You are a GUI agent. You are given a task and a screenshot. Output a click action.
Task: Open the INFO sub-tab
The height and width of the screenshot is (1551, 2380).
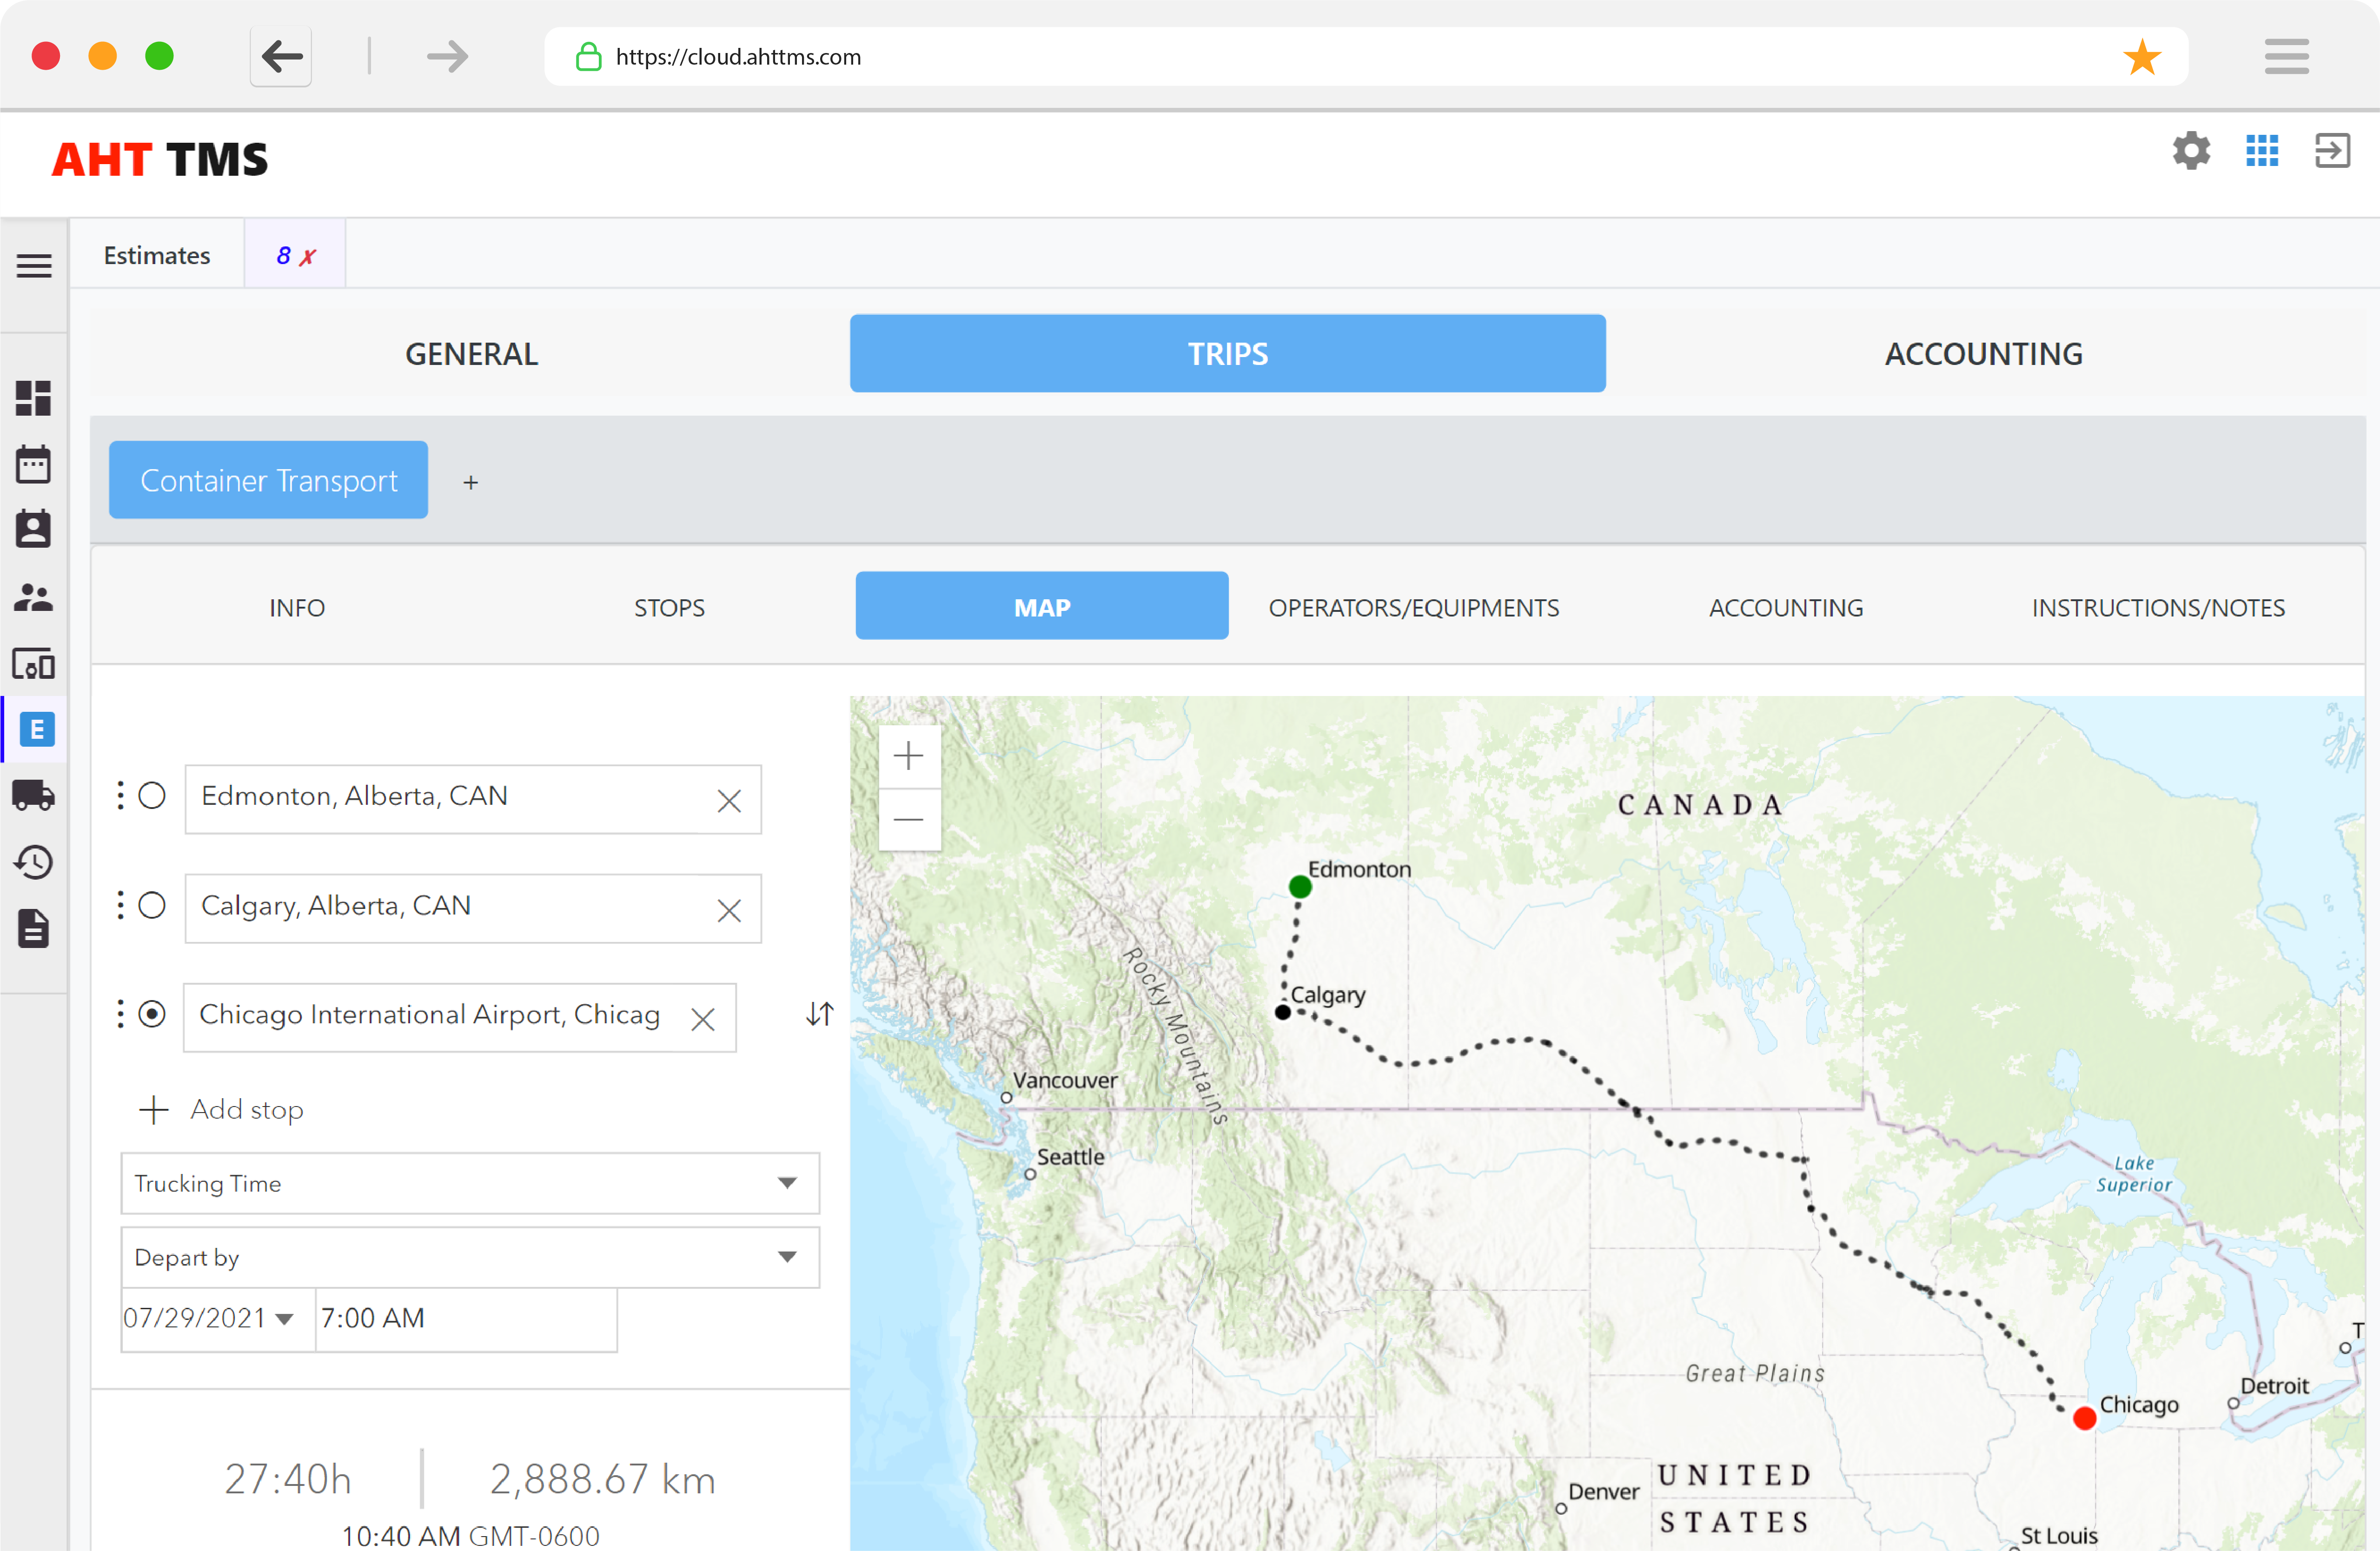click(x=297, y=607)
